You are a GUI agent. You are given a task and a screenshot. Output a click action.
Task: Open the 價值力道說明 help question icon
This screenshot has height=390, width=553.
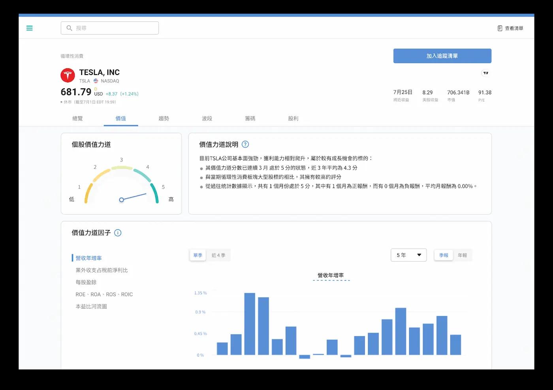click(245, 144)
